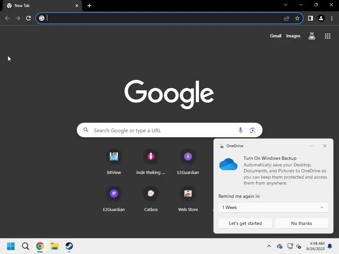Open File Explorer from taskbar

click(55, 246)
